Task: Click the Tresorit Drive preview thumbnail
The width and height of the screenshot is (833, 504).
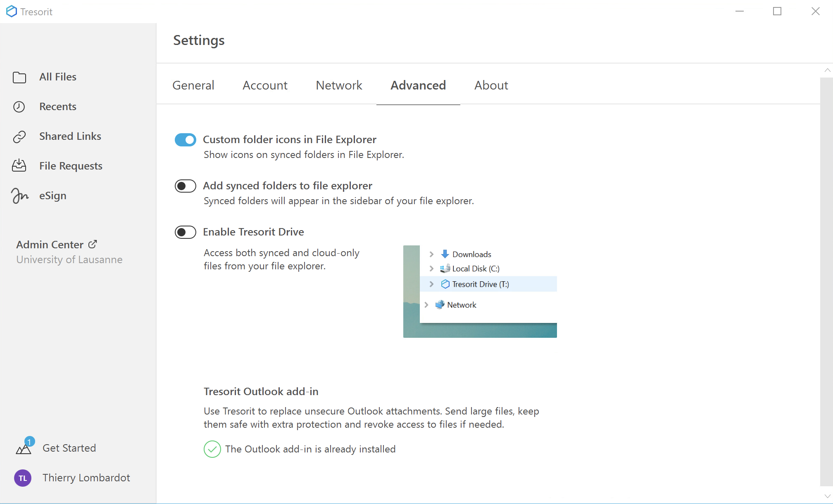Action: click(480, 292)
